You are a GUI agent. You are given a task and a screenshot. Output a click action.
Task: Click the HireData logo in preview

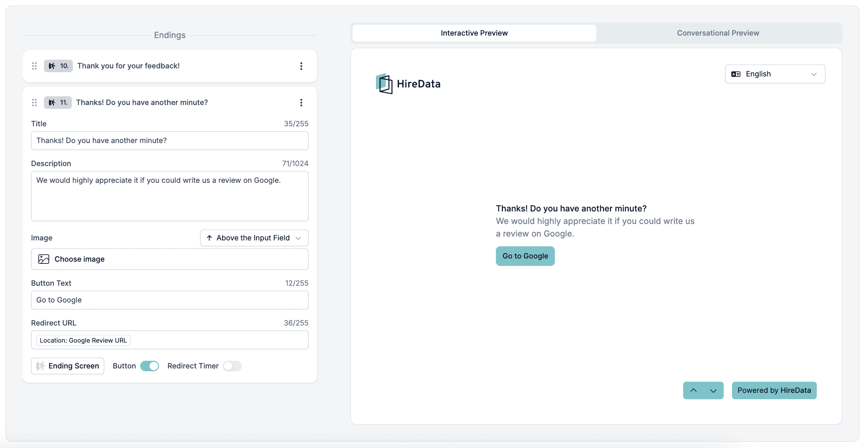[408, 84]
